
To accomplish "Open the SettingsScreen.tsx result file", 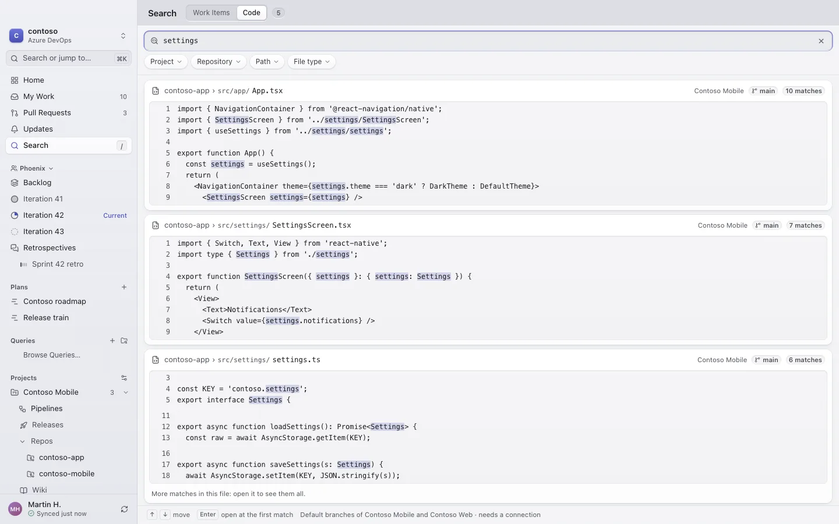I will (x=312, y=225).
